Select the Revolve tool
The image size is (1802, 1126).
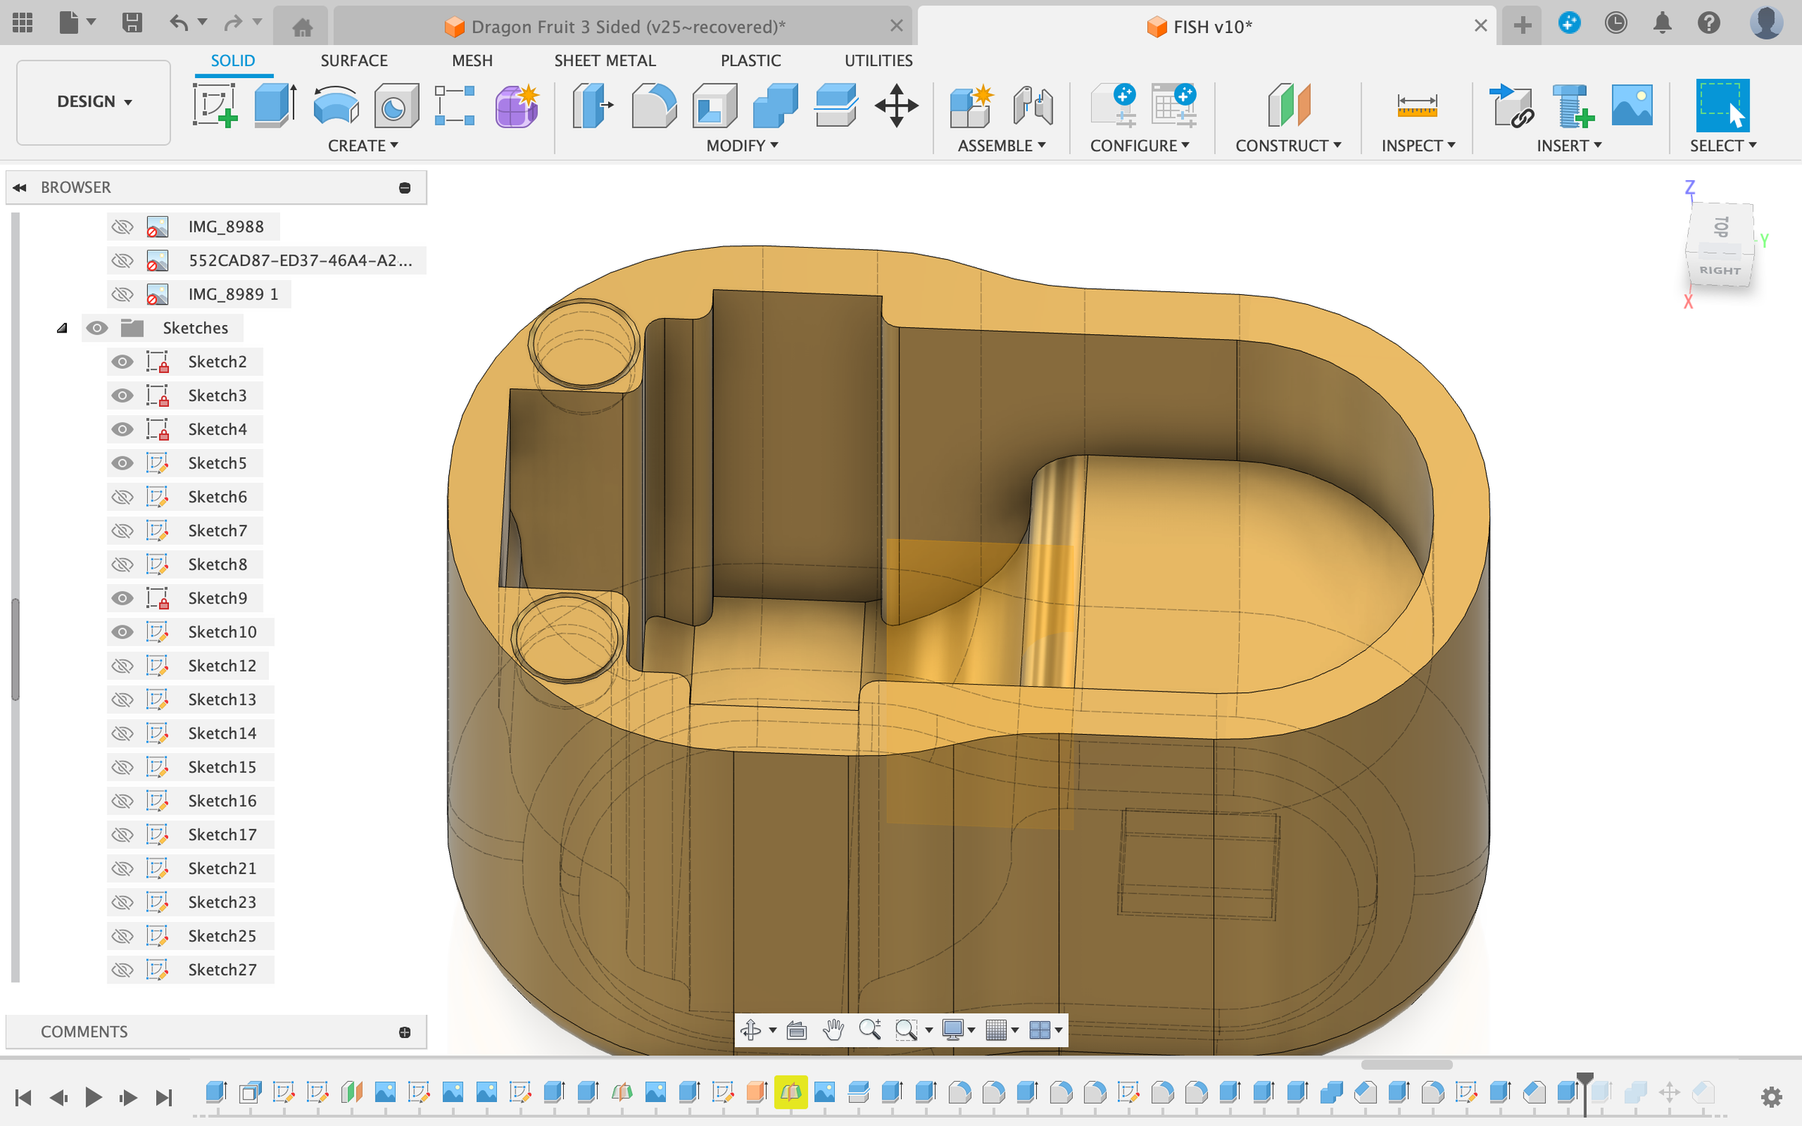[x=335, y=105]
